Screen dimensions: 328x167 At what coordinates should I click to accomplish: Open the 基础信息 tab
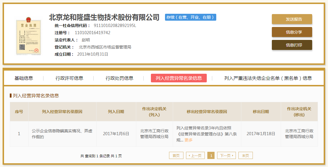[24, 78]
